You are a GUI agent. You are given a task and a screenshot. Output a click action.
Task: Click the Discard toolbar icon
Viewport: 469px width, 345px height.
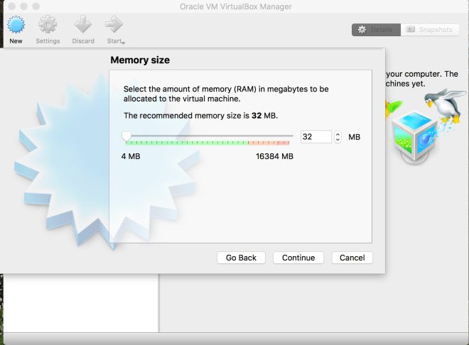(x=83, y=25)
